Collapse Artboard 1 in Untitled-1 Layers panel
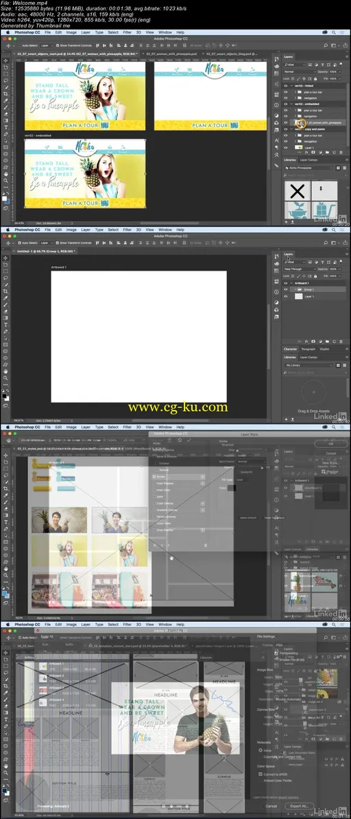Viewport: 351px width, 819px height. [x=291, y=282]
